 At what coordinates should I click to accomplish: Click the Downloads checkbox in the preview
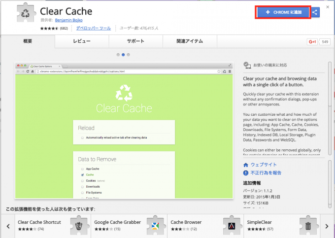coord(82,187)
